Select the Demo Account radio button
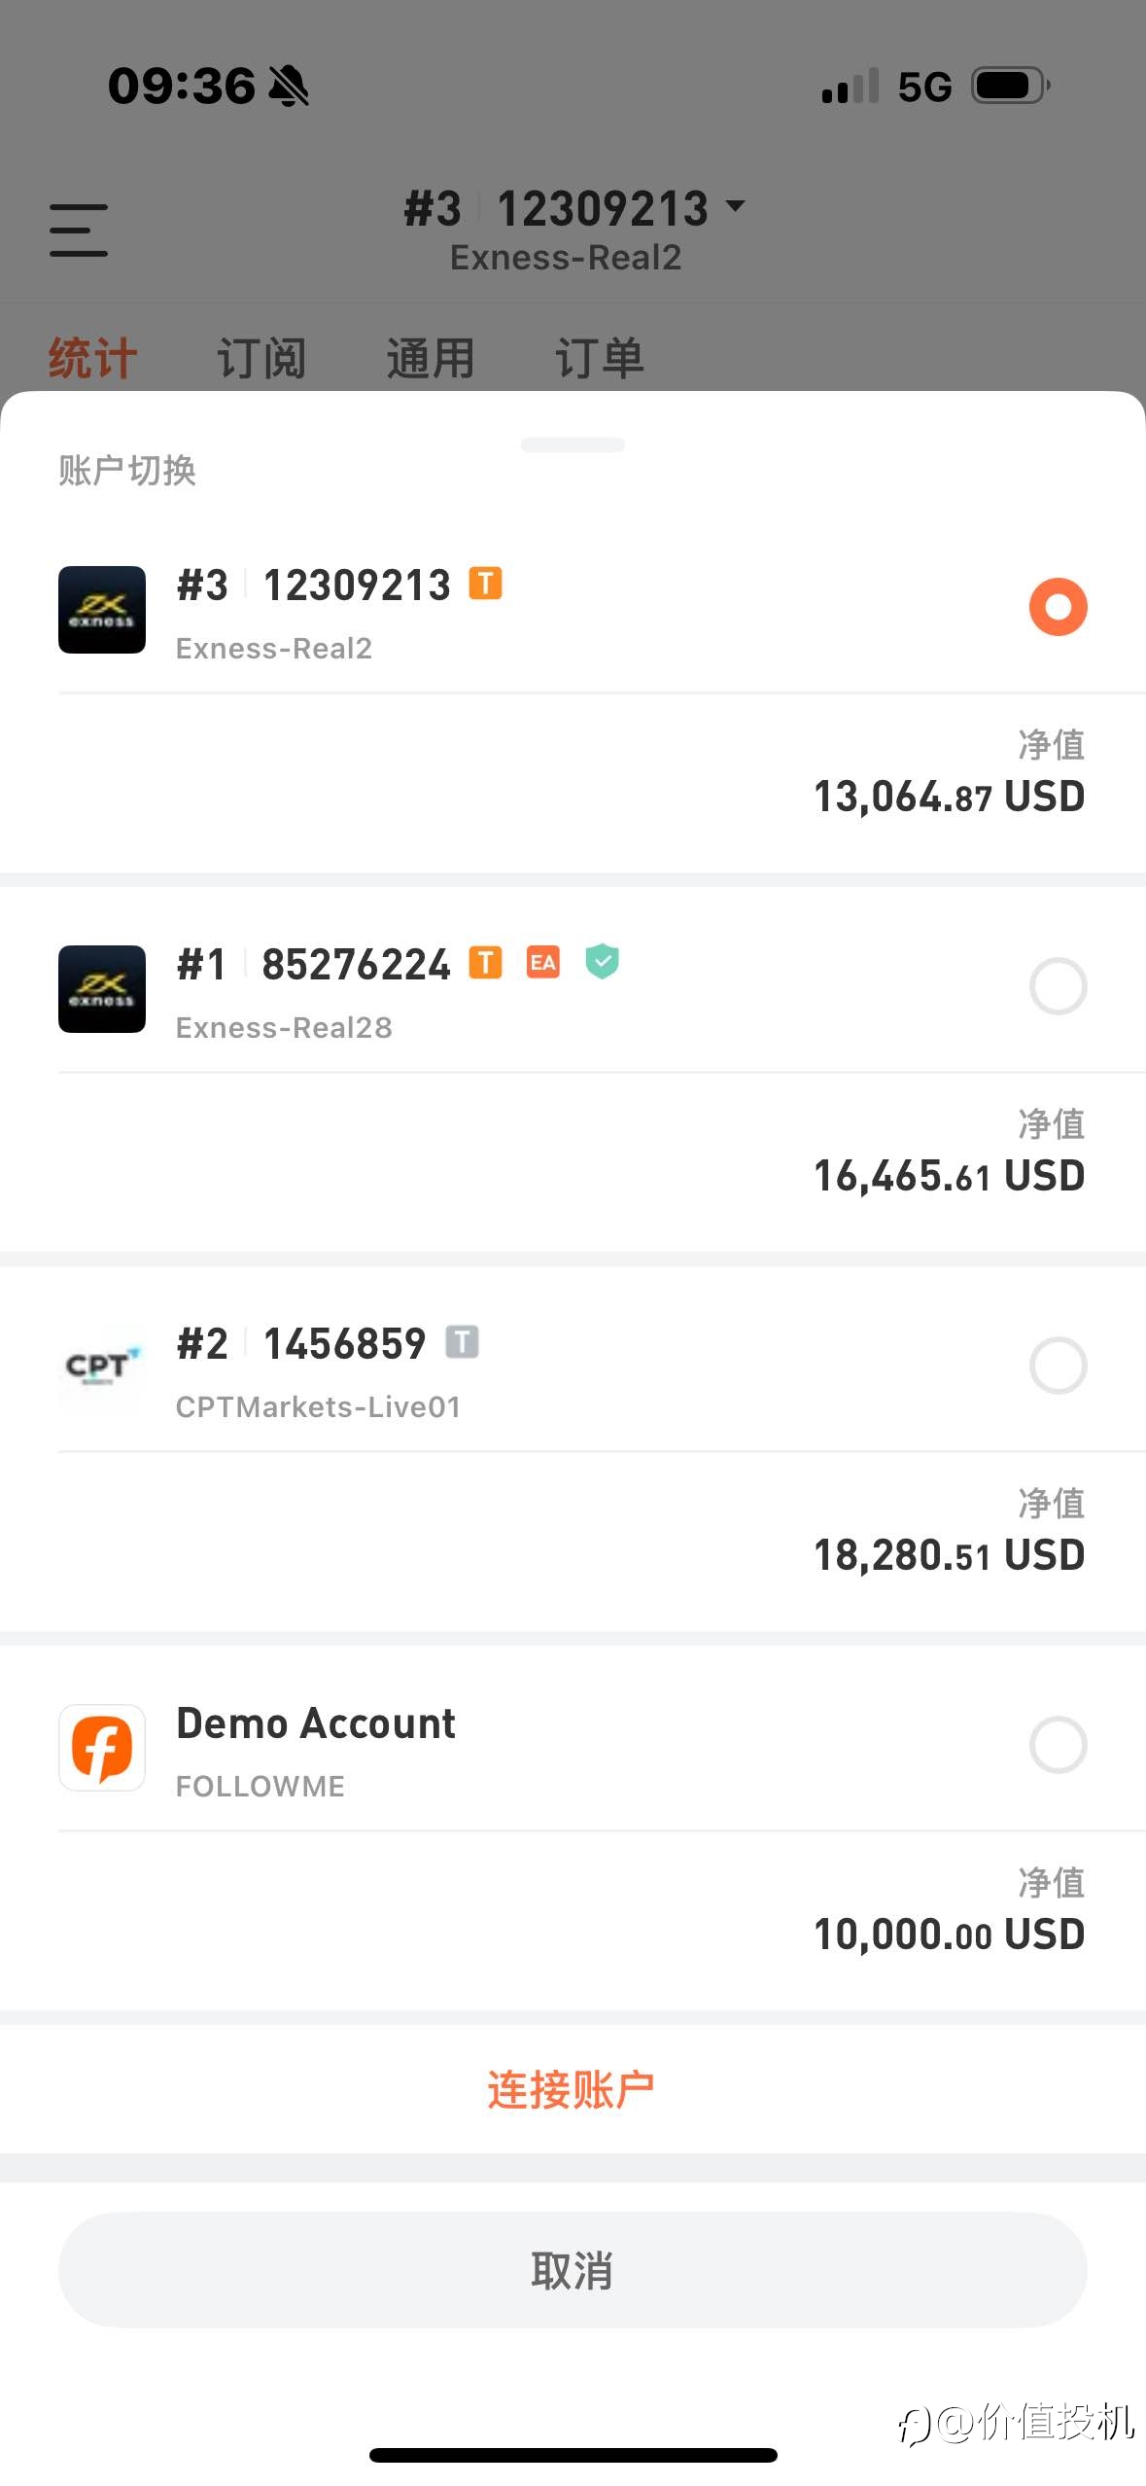 (x=1058, y=1745)
